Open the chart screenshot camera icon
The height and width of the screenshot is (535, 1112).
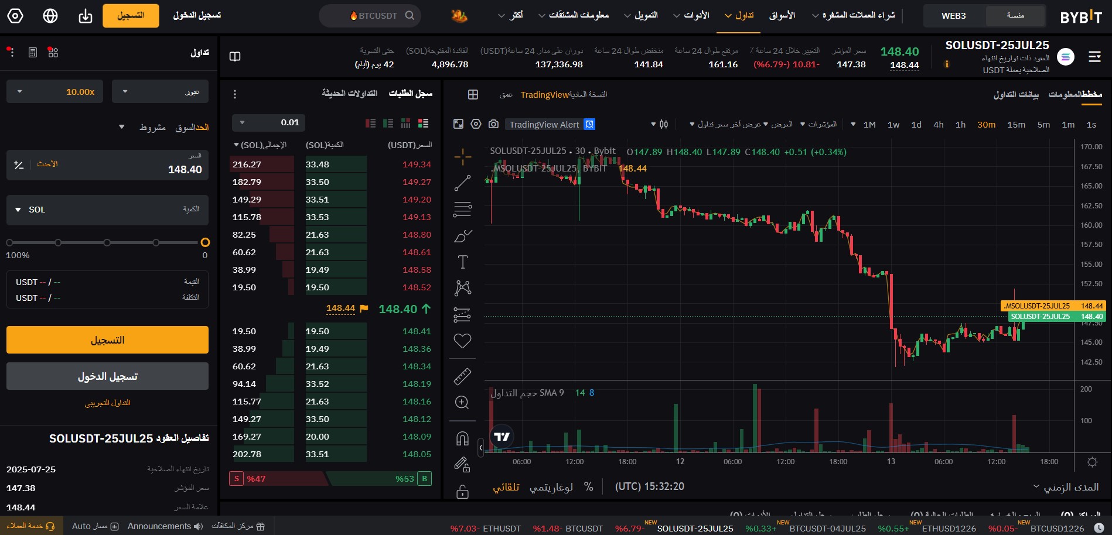[494, 124]
